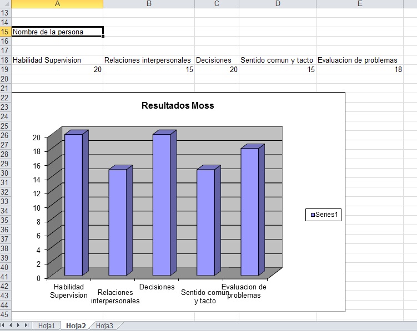417x331 pixels.
Task: Select the Series1 chart legend
Action: tap(323, 215)
